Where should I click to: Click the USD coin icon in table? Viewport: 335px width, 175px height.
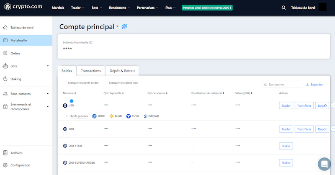click(x=65, y=106)
